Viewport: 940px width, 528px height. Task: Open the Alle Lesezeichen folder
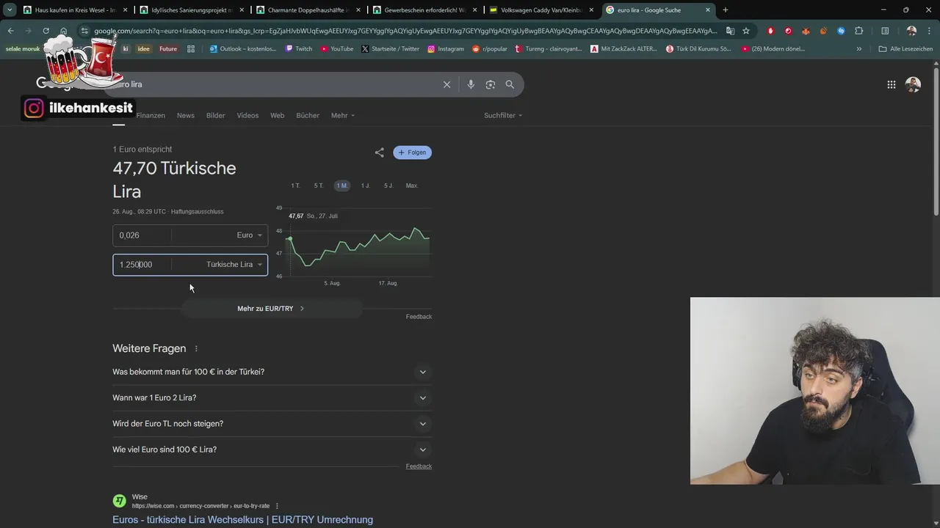tap(904, 49)
